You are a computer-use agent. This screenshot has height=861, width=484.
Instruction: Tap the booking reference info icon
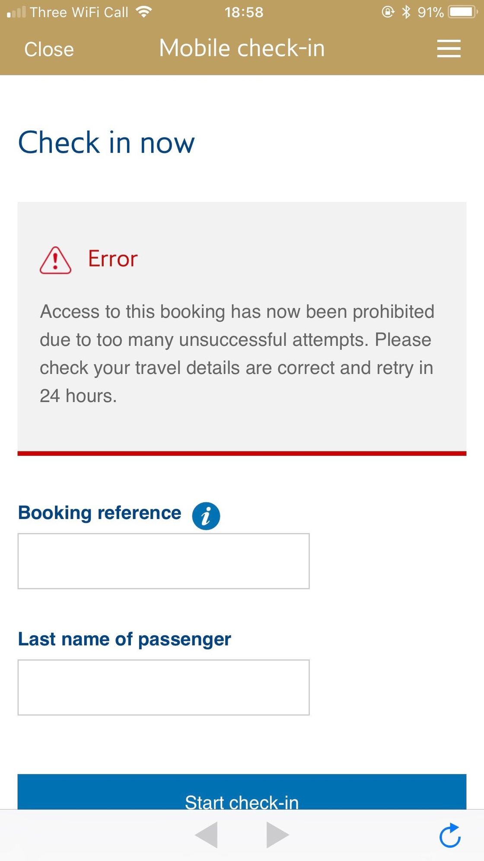click(x=206, y=516)
